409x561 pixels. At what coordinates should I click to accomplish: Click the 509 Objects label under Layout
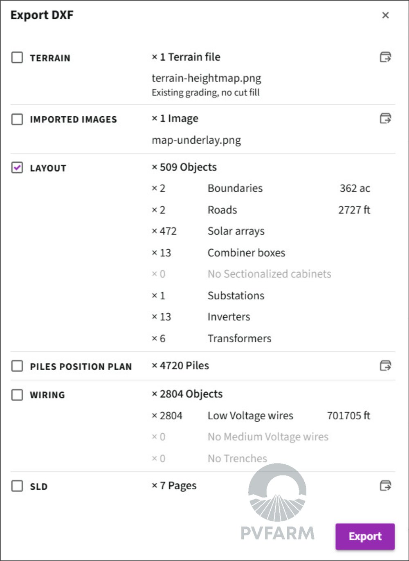pos(184,167)
